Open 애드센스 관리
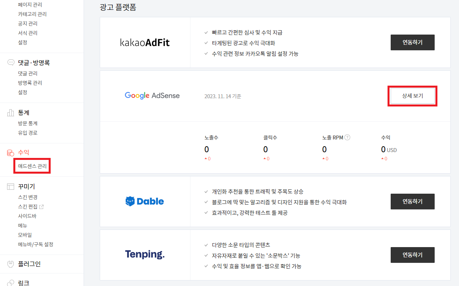 [32, 166]
